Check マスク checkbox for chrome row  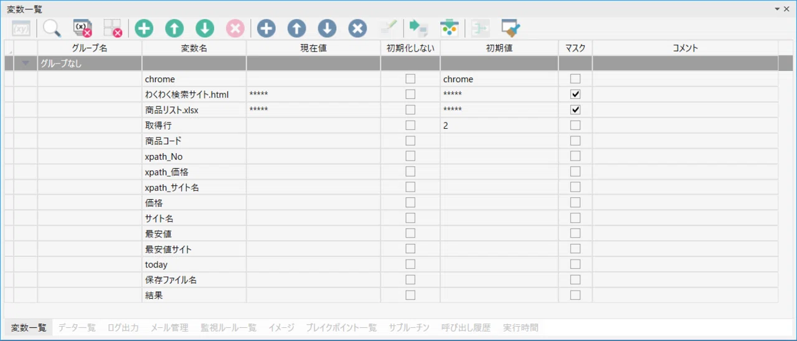(575, 79)
